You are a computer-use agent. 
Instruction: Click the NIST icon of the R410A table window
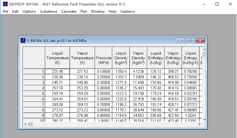[x=23, y=40]
